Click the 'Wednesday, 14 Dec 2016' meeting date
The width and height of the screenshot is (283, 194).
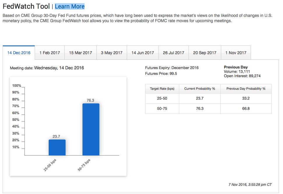click(x=59, y=68)
